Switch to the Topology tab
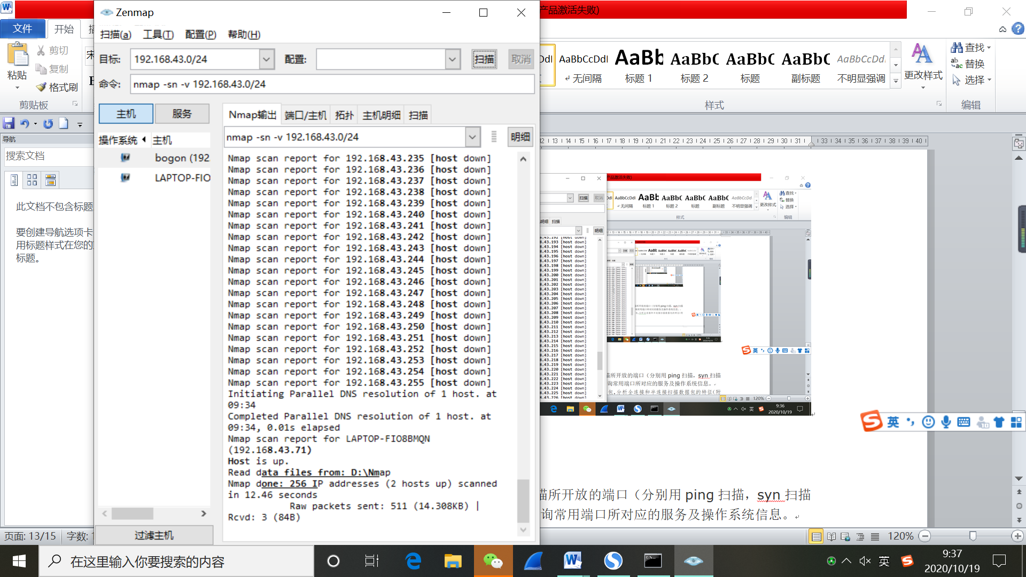The height and width of the screenshot is (577, 1026). [344, 115]
